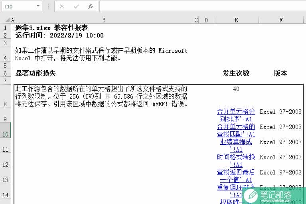The width and height of the screenshot is (306, 204).
Task: Click the title cell 题集3.xlsx 兼容性报表
Action: 51,28
